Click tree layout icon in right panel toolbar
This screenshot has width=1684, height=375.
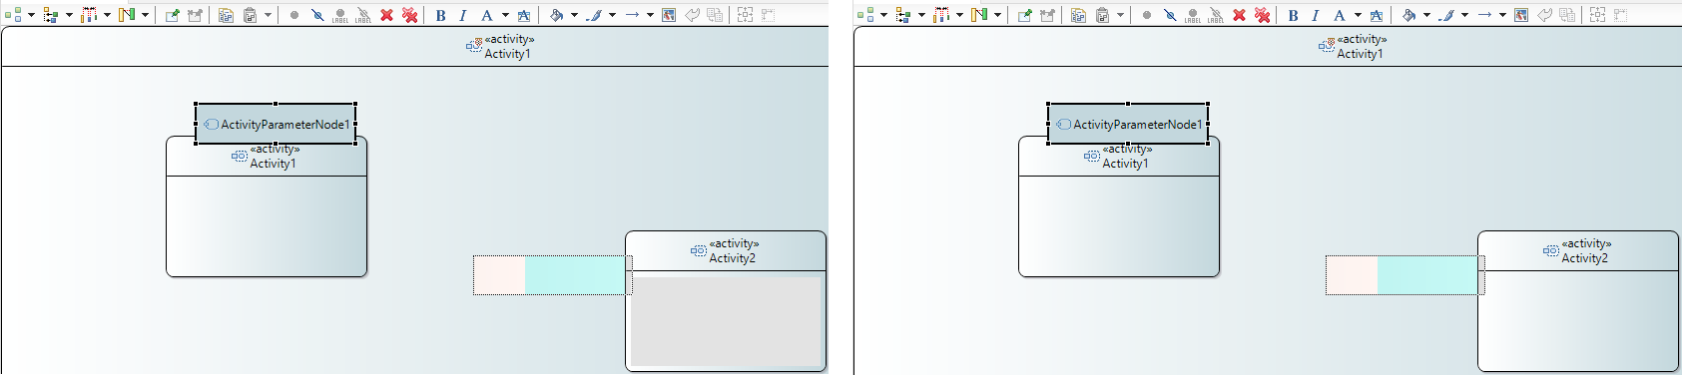[x=902, y=15]
